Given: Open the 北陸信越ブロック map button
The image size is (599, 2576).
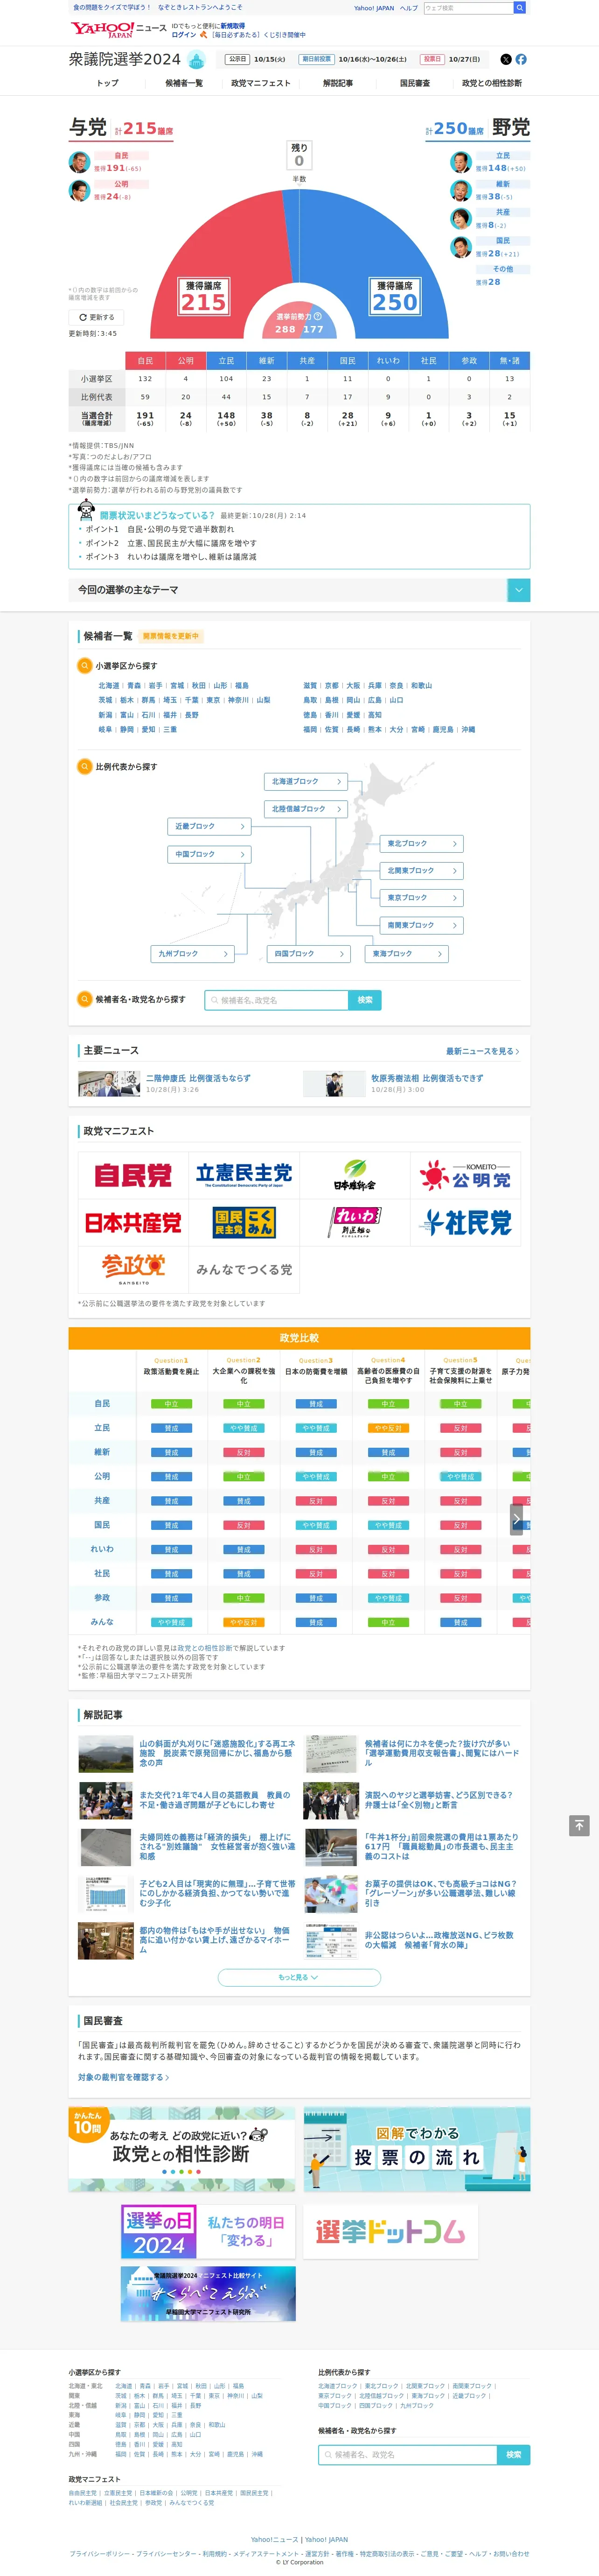Looking at the screenshot, I should click(x=306, y=808).
